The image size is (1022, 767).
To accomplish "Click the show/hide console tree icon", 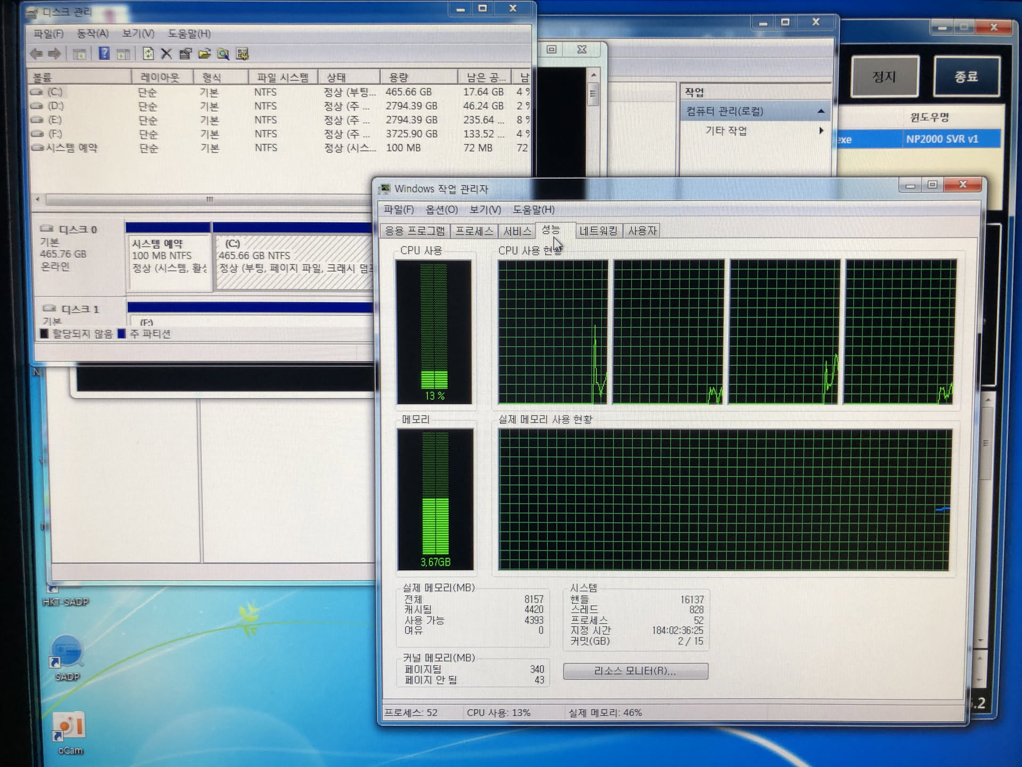I will click(80, 54).
